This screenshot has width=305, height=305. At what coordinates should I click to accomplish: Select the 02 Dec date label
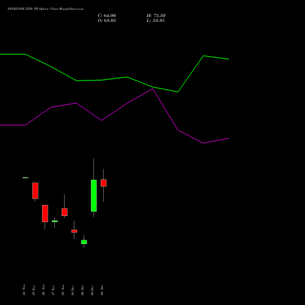pos(82,290)
